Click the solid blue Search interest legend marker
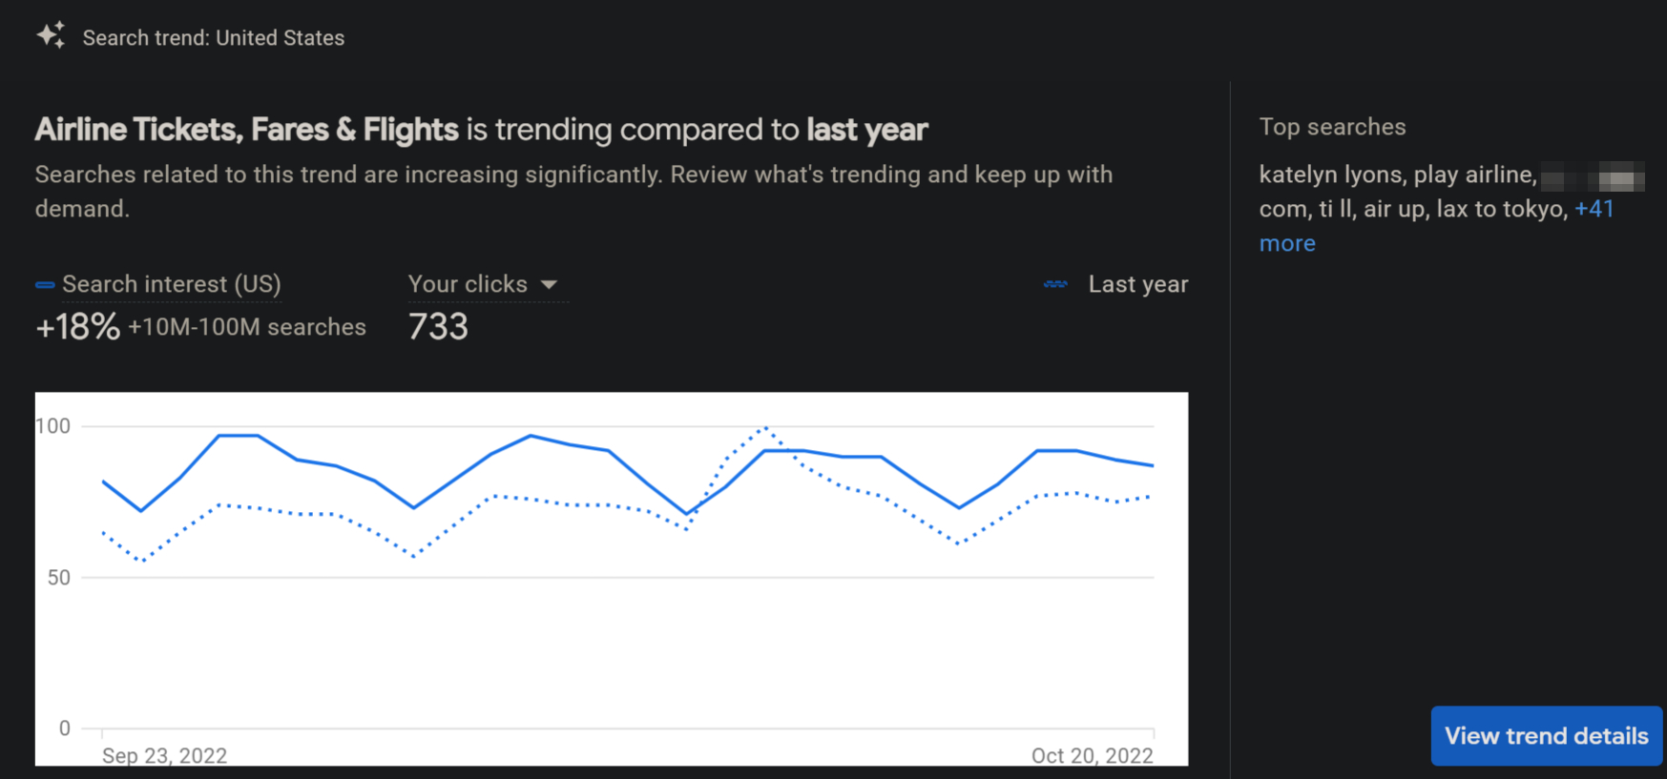 coord(45,285)
